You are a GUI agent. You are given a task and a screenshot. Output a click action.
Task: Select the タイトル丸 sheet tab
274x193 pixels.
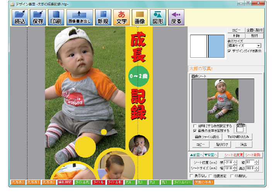[x=82, y=182]
